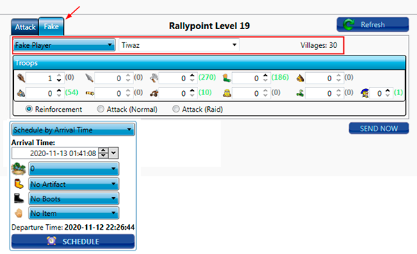Click the available count (186) for scouts
Image resolution: width=417 pixels, height=254 pixels.
tap(280, 77)
